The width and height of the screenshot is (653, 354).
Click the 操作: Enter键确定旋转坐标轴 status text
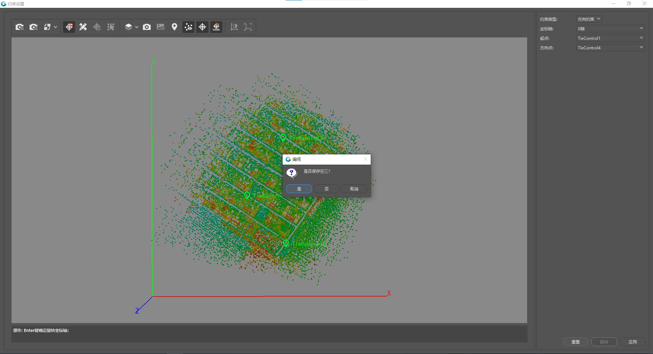point(41,331)
